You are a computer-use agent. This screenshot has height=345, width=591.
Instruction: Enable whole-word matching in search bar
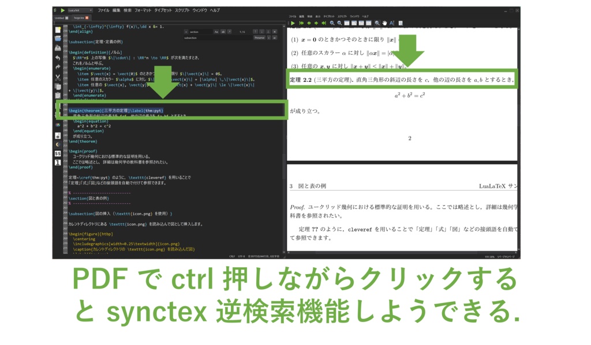[x=223, y=32]
